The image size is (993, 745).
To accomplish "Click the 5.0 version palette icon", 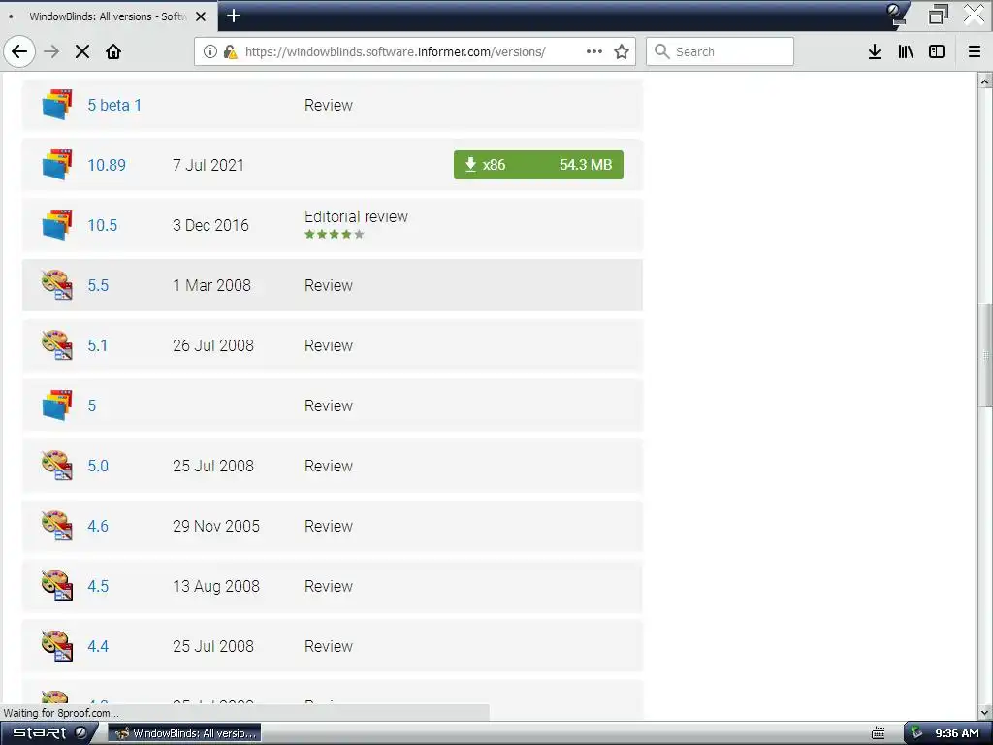I will tap(57, 466).
